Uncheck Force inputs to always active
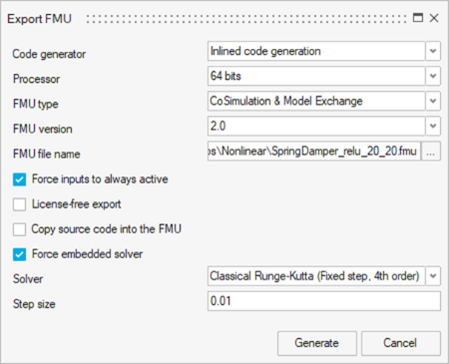 point(19,180)
